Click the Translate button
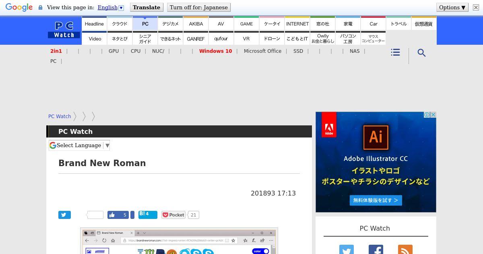Image resolution: width=483 pixels, height=254 pixels. pyautogui.click(x=147, y=7)
